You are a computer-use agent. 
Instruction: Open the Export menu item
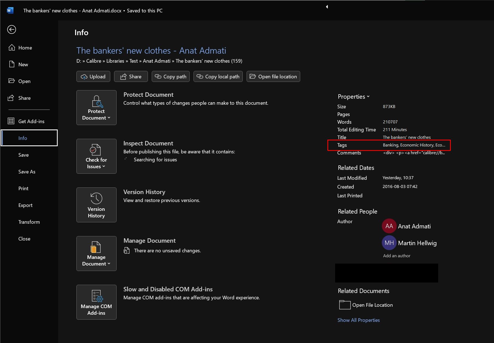pyautogui.click(x=25, y=205)
